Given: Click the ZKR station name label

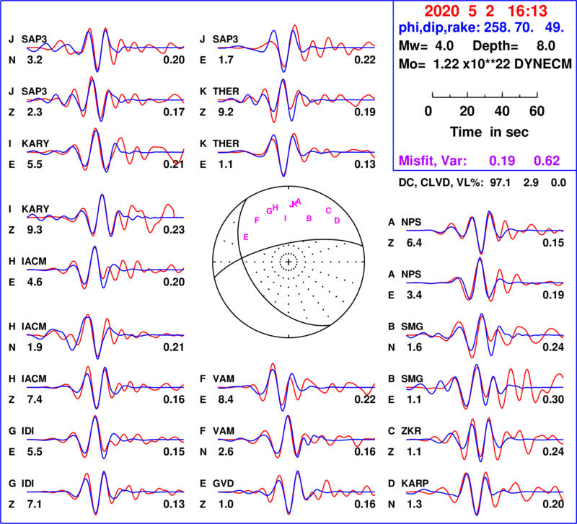Looking at the screenshot, I should point(411,430).
